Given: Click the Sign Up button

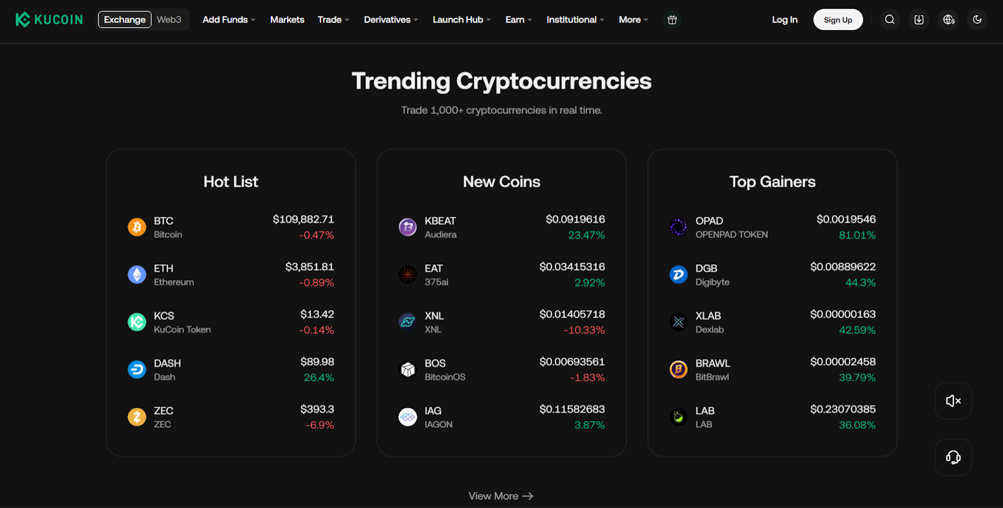Looking at the screenshot, I should (838, 19).
